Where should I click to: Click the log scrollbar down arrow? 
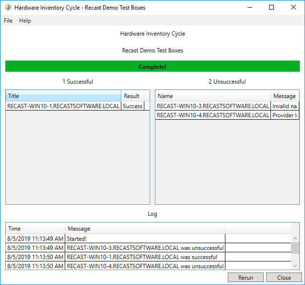(x=295, y=266)
